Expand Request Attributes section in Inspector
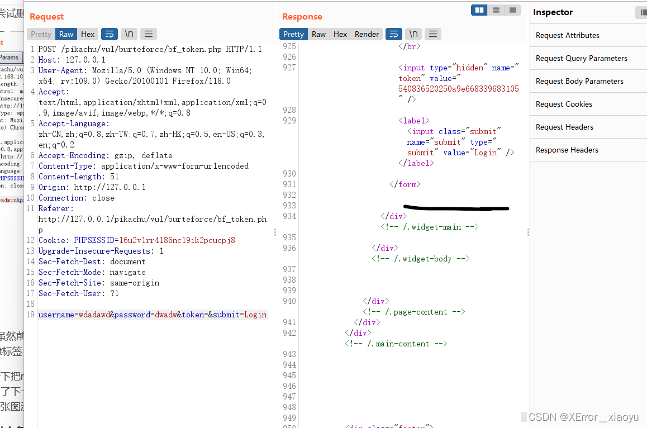 point(567,35)
